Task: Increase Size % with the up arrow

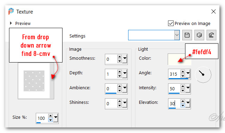Action: [50, 116]
